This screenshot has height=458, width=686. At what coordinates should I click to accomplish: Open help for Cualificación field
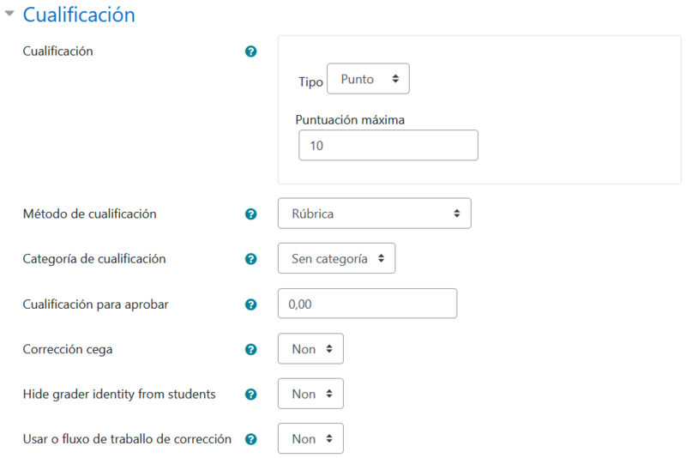(x=250, y=51)
